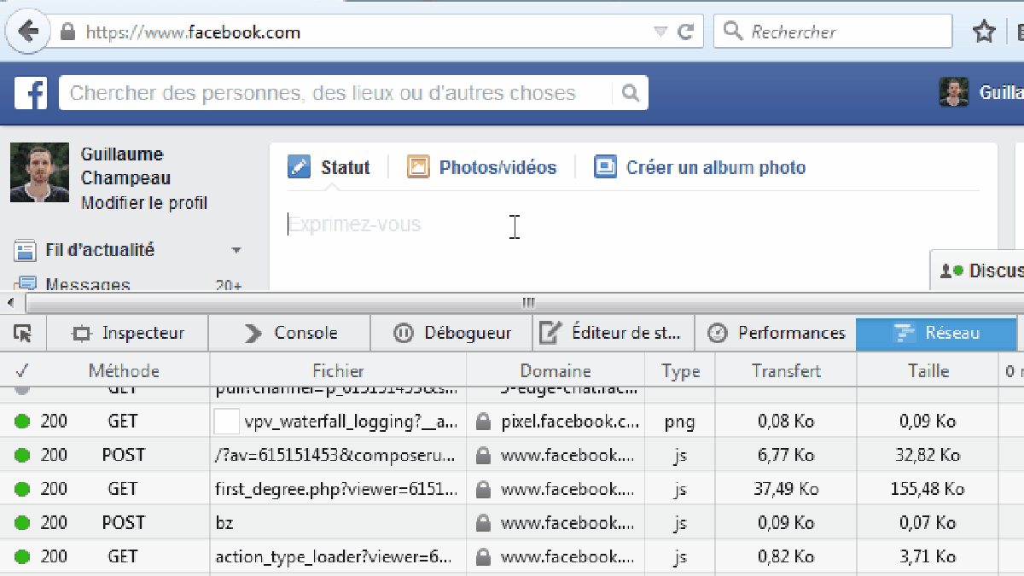The height and width of the screenshot is (576, 1024).
Task: Sort by the Taille column header
Action: (x=928, y=371)
